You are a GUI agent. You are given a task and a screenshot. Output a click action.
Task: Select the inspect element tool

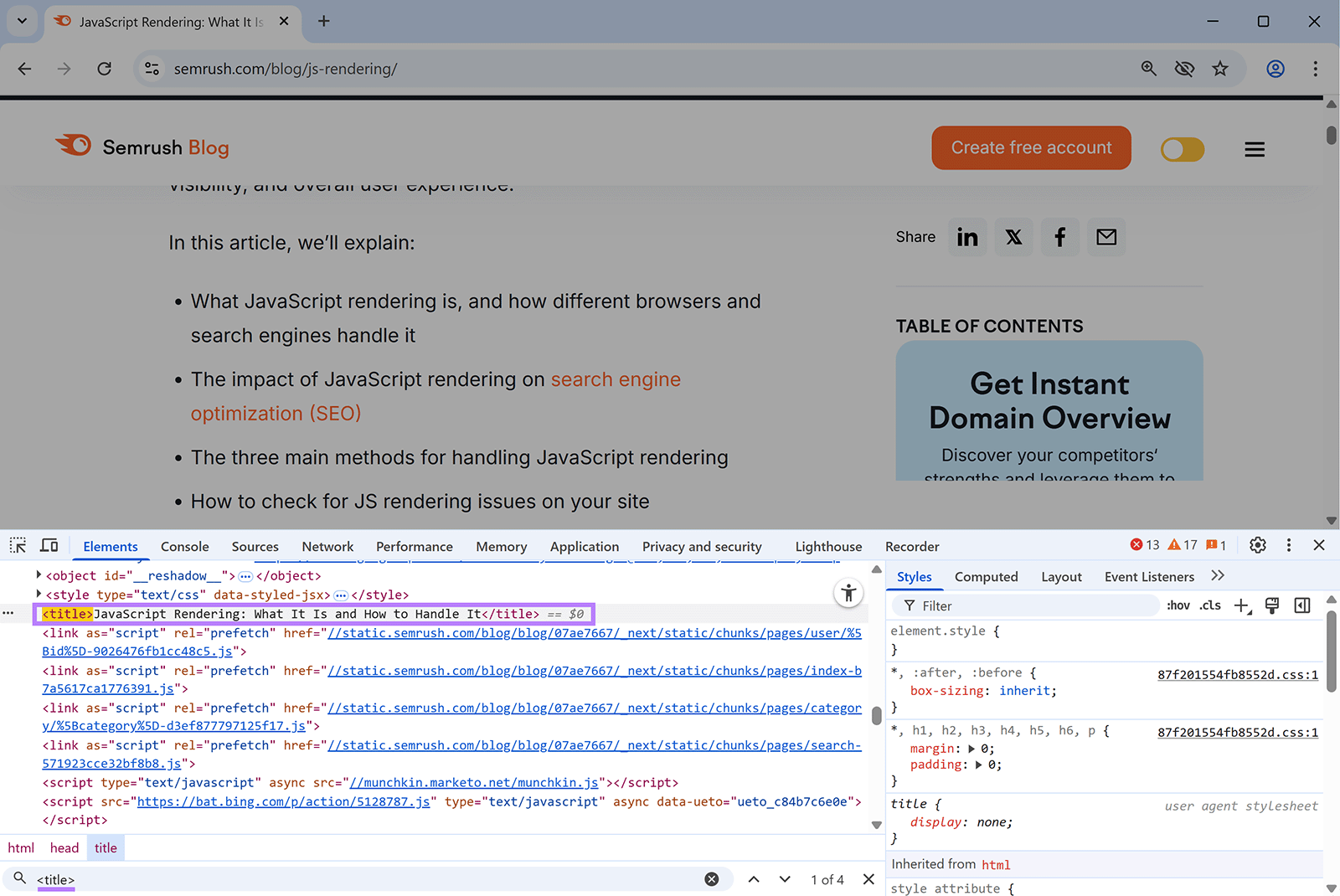click(17, 545)
